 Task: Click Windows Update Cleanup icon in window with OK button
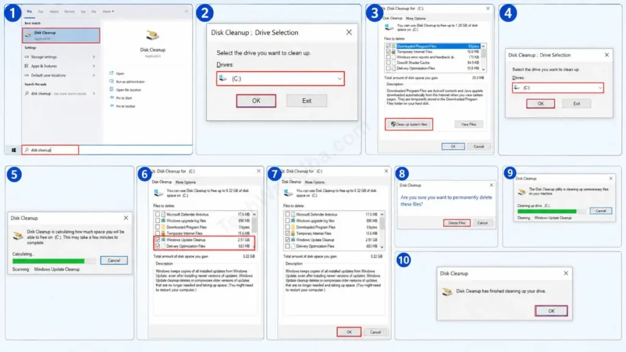293,240
